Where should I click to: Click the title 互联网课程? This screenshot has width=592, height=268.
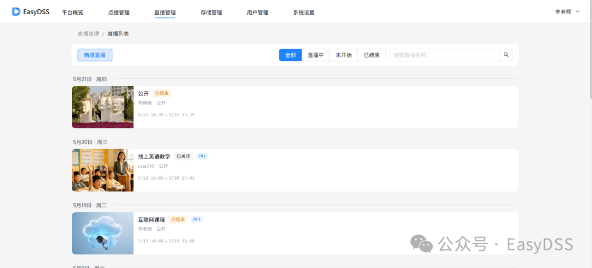click(x=151, y=219)
